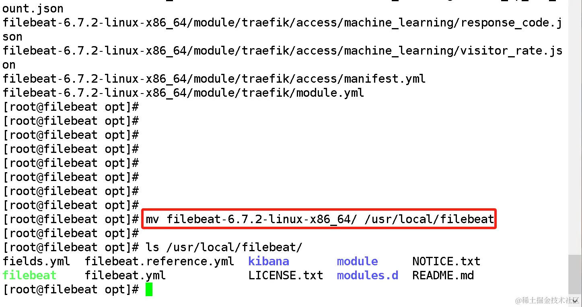
Task: Click the line containing machine_learning/response_code.j
Action: [282, 22]
